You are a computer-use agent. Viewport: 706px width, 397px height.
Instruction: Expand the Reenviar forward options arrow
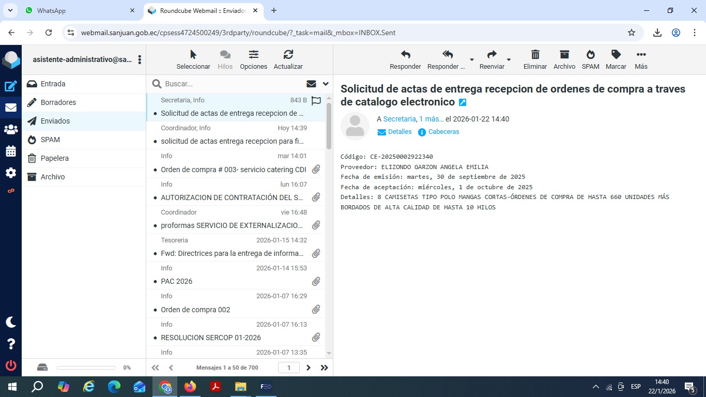pos(509,60)
